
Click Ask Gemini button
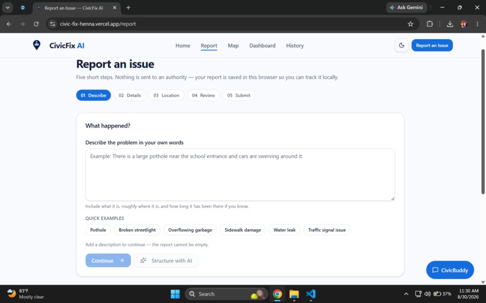tap(406, 7)
